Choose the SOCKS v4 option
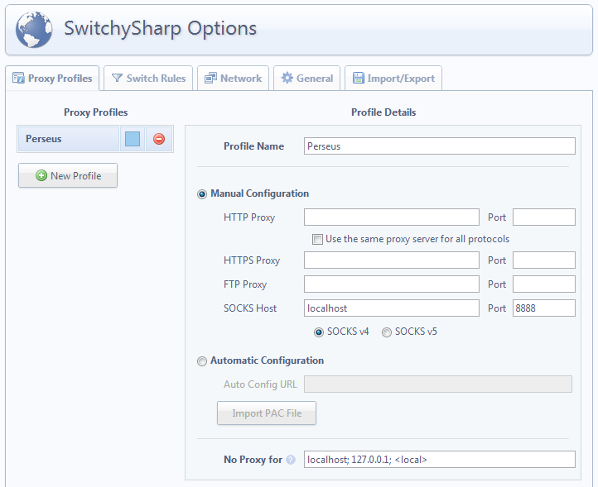The image size is (598, 487). 318,332
